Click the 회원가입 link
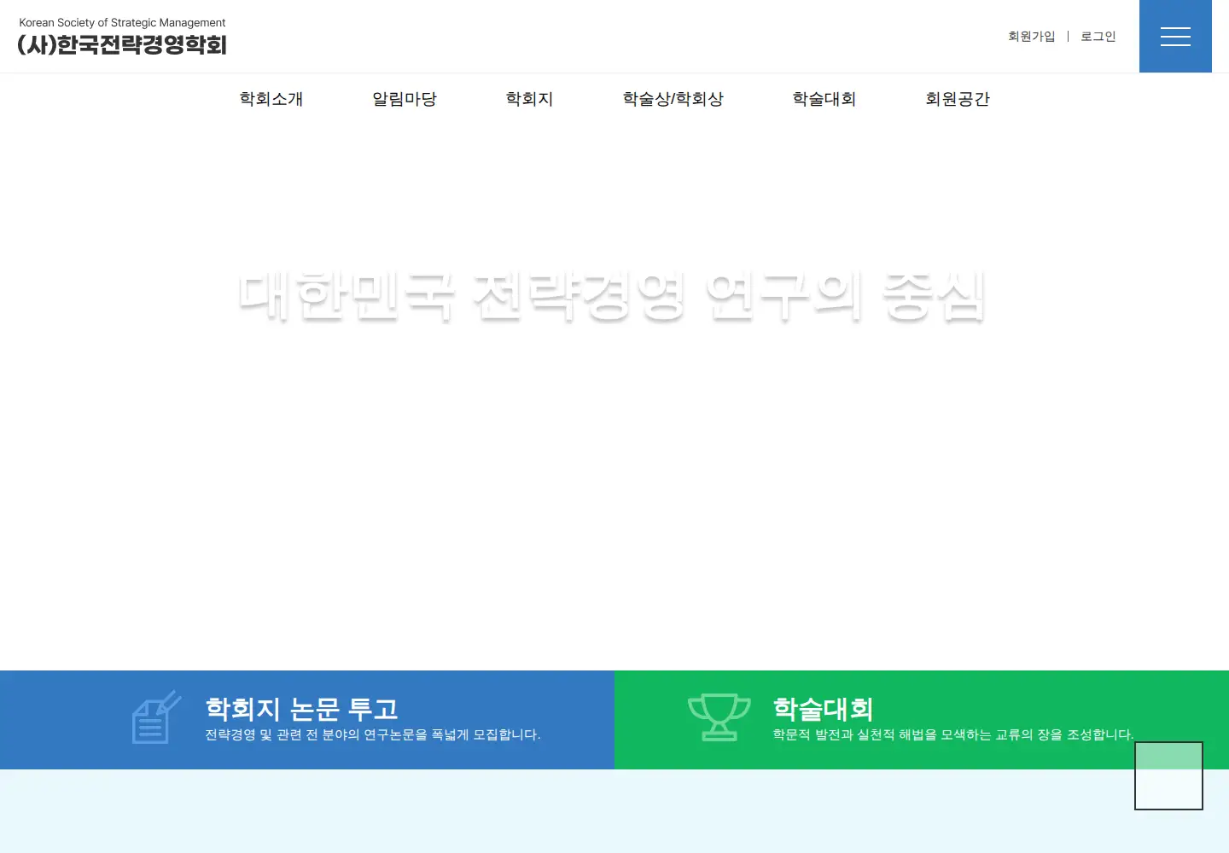 tap(1032, 37)
